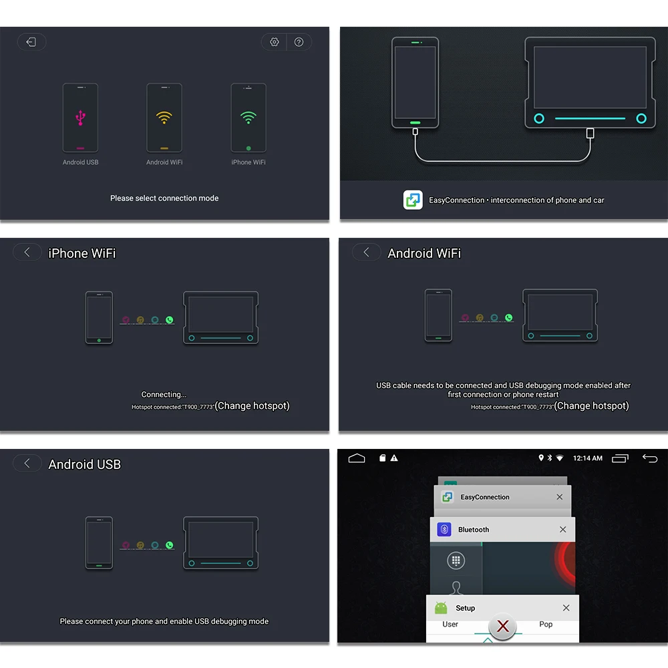Viewport: 668px width, 668px height.
Task: Close the EasyConnection recent app card
Action: click(559, 497)
